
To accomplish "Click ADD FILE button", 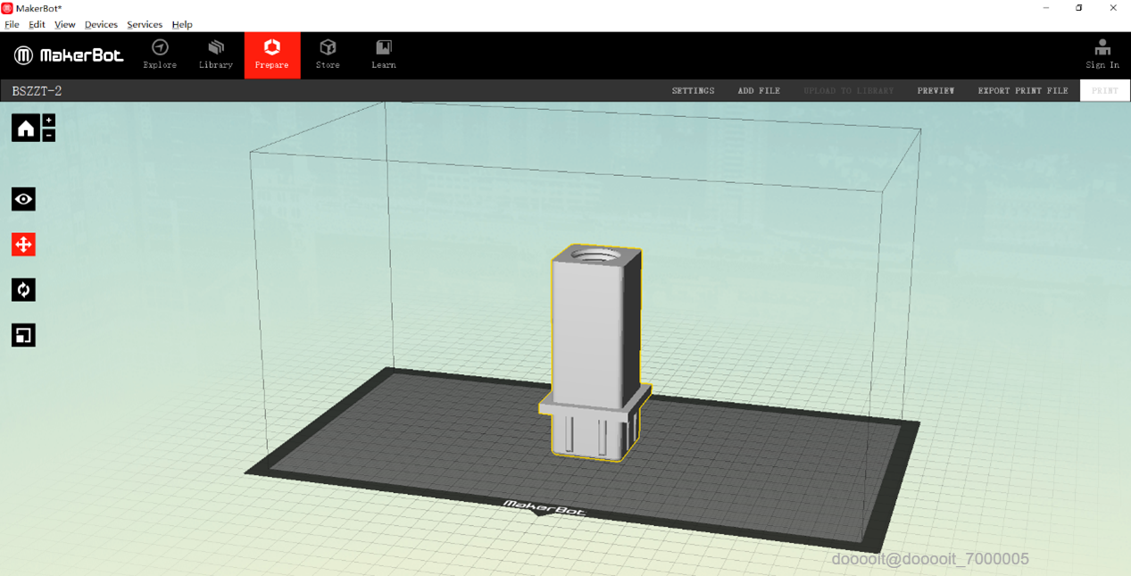I will click(759, 91).
